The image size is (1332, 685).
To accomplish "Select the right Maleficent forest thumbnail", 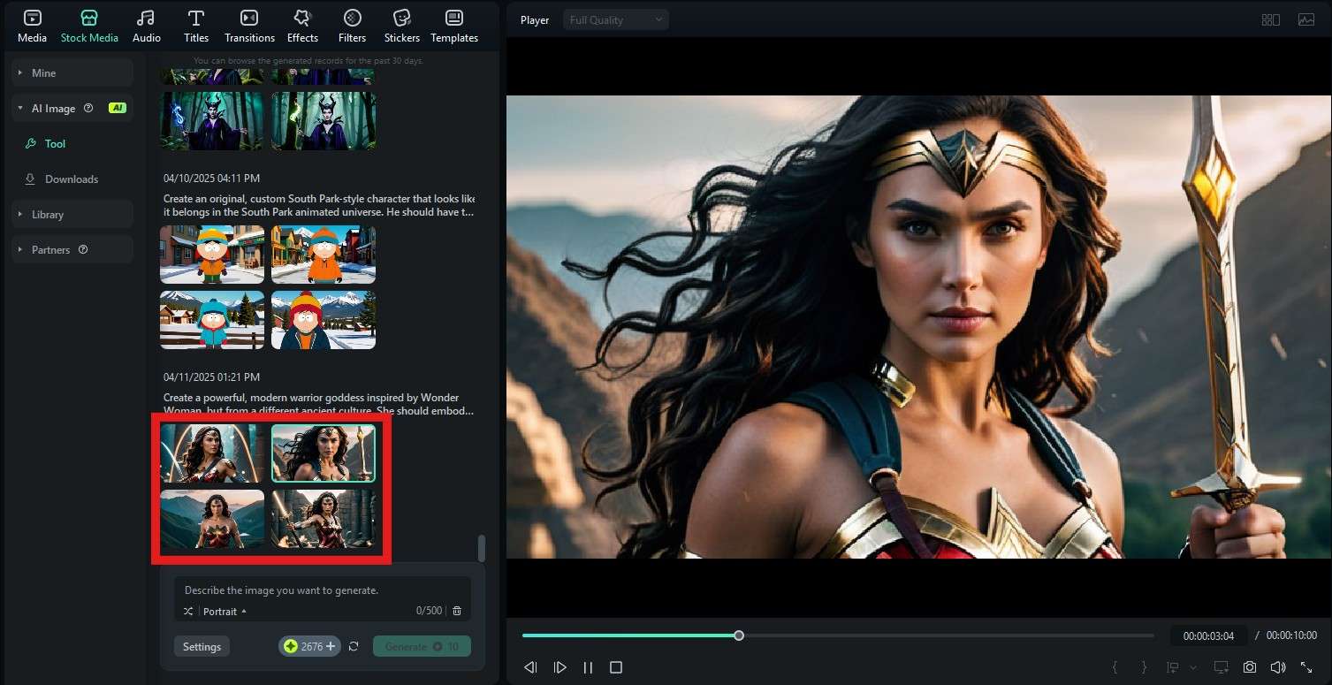I will [323, 121].
